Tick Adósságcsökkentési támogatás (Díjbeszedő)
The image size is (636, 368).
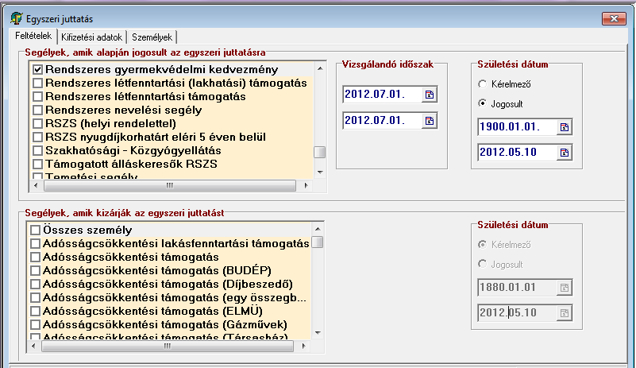point(35,284)
